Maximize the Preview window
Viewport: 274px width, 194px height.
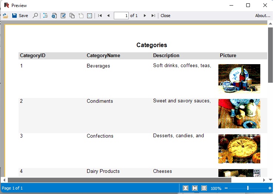[248, 5]
